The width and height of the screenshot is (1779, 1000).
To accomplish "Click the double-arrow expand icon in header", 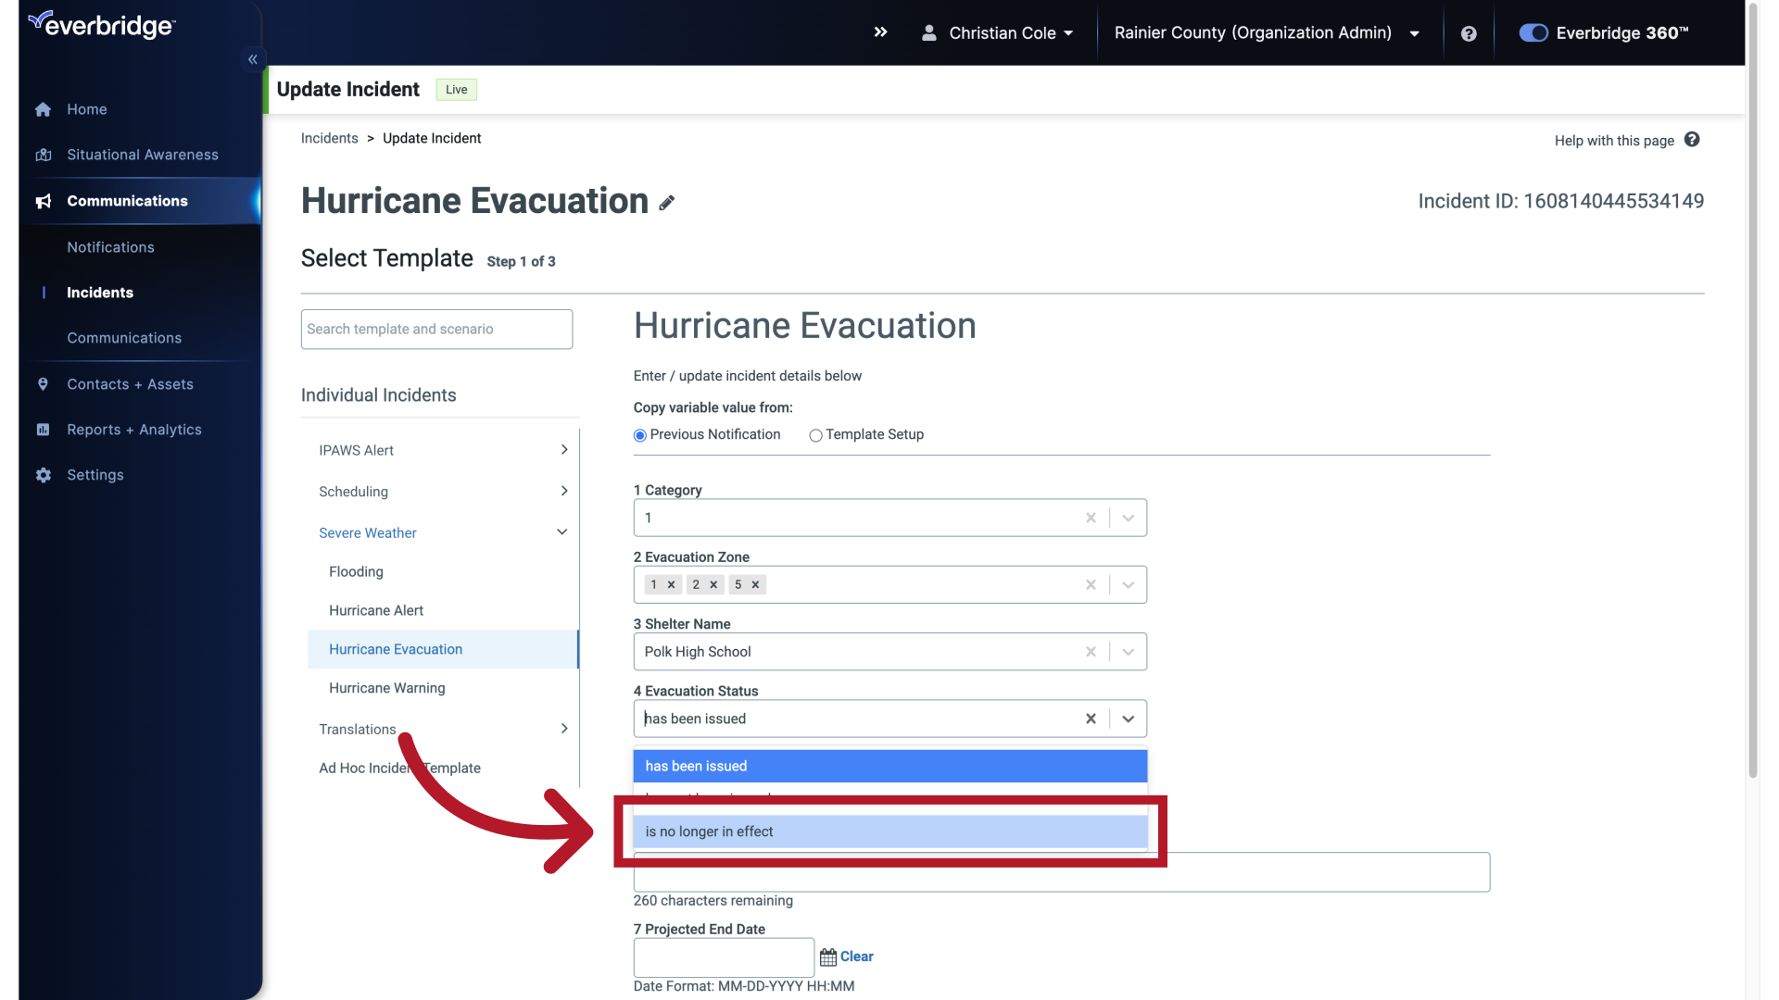I will point(880,32).
